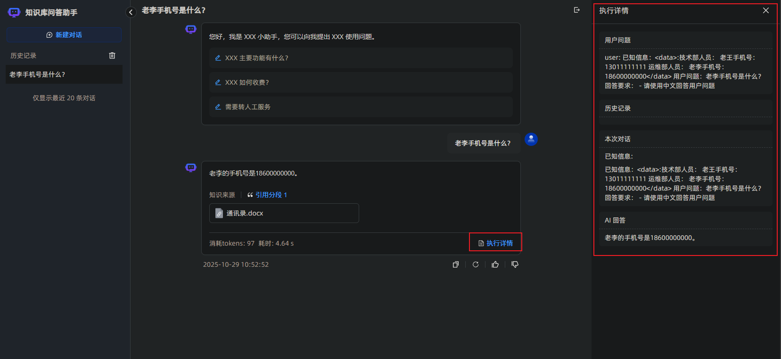Viewport: 781px width, 359px height.
Task: Select suggestion XXX 如何收费?
Action: coord(361,82)
